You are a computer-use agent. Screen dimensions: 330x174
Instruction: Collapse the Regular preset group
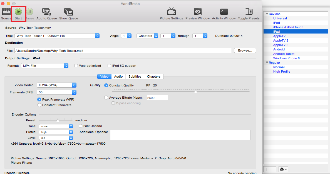[x=267, y=63]
